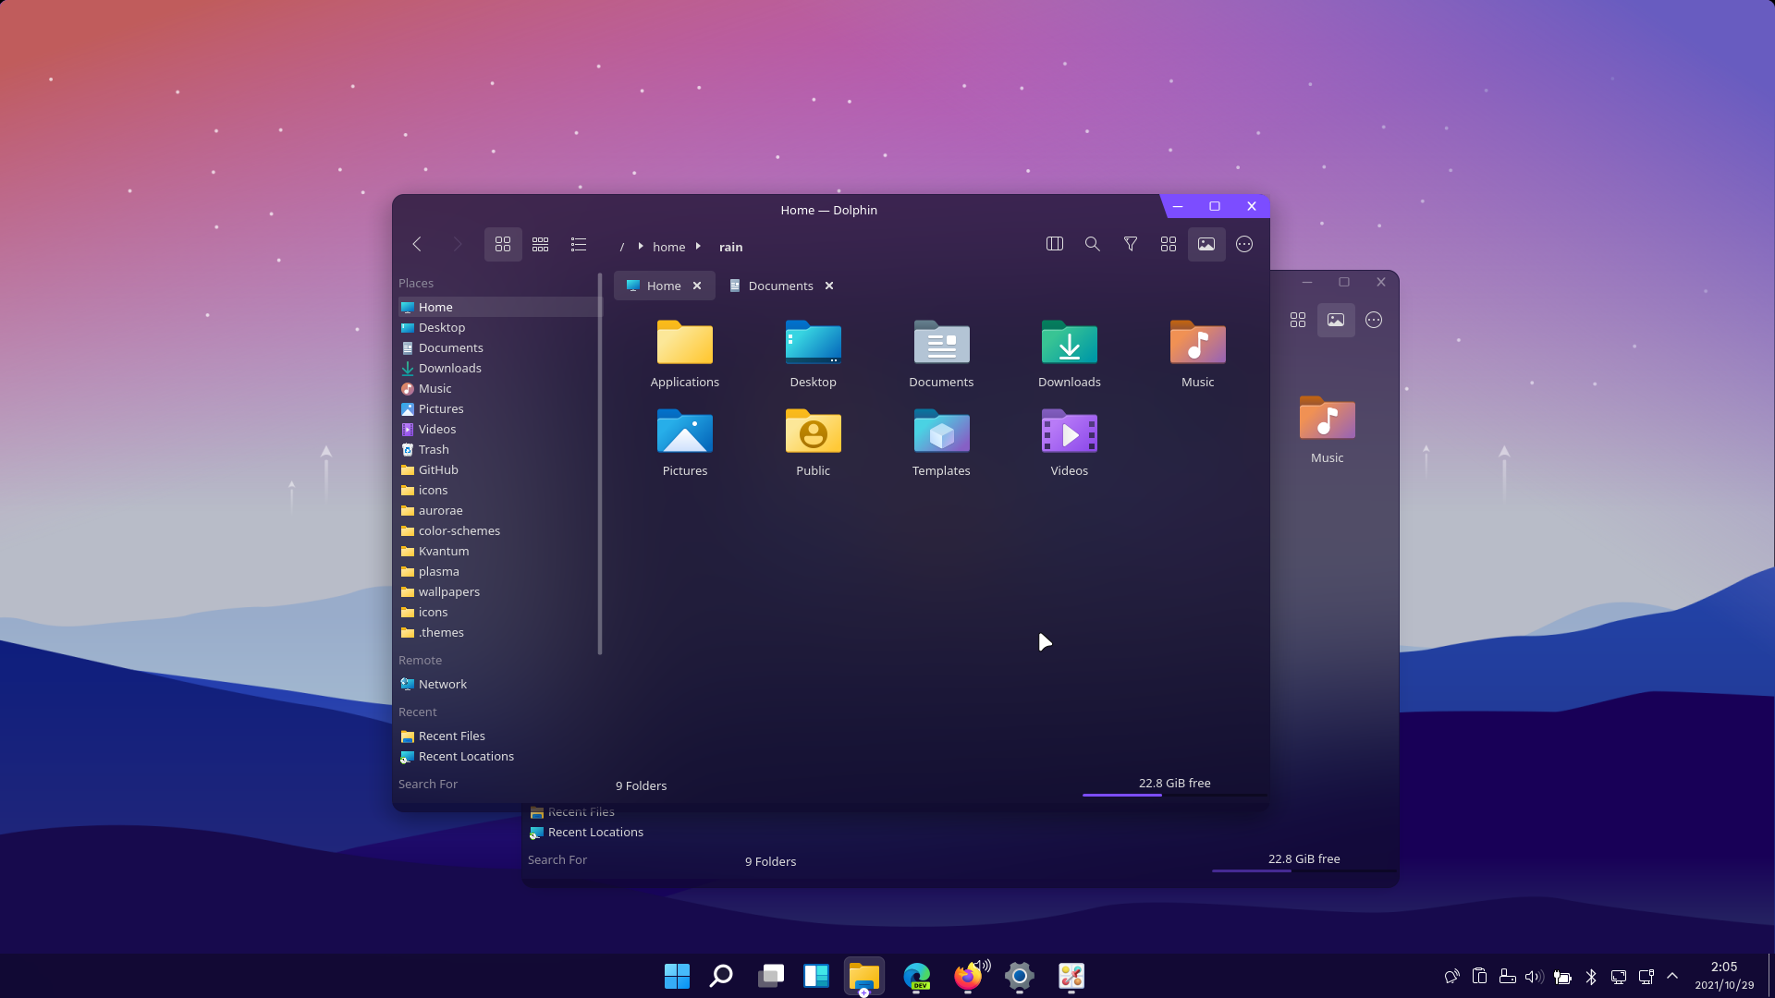Open the Filter bar
1775x998 pixels.
(1131, 244)
